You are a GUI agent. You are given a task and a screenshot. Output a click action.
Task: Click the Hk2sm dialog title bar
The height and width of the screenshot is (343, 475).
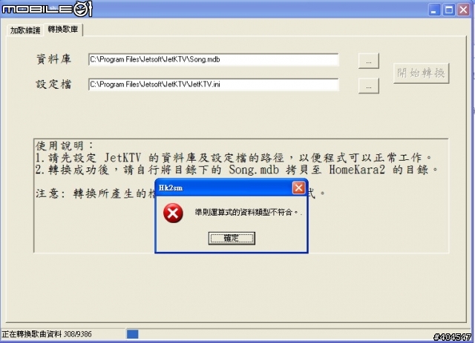(x=223, y=188)
